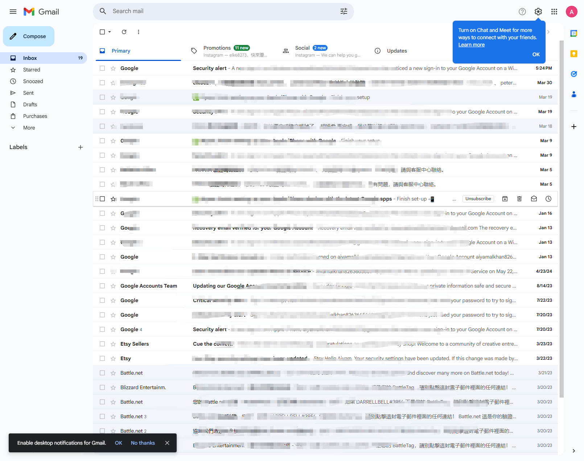Open the main menu hamburger icon
The height and width of the screenshot is (461, 584).
[13, 12]
